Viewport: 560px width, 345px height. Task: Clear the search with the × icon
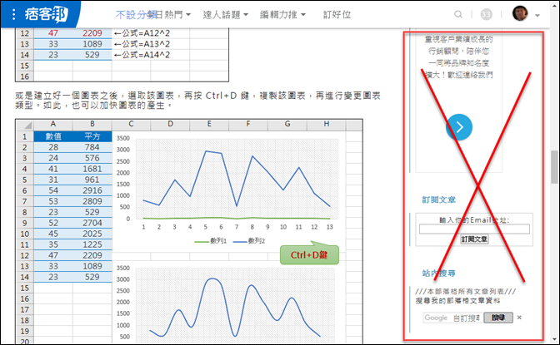(x=519, y=318)
